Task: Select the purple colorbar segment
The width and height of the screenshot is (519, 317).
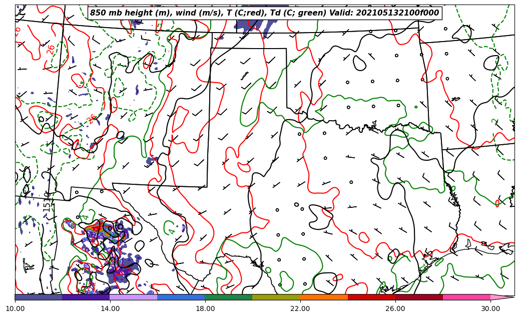Action: coord(86,297)
